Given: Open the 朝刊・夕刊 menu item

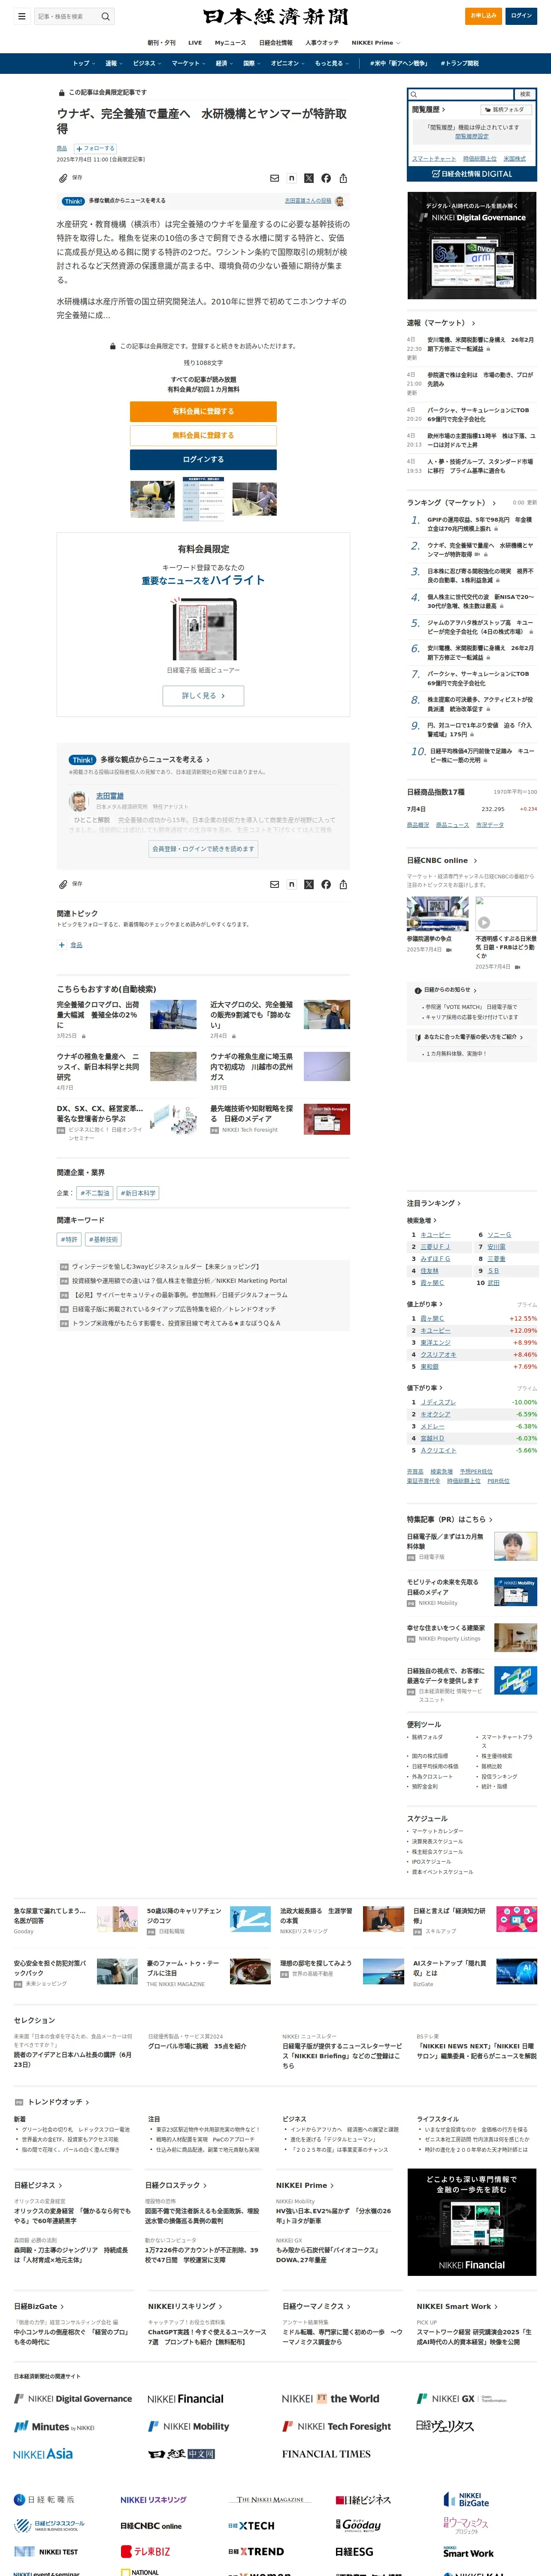Looking at the screenshot, I should (161, 43).
